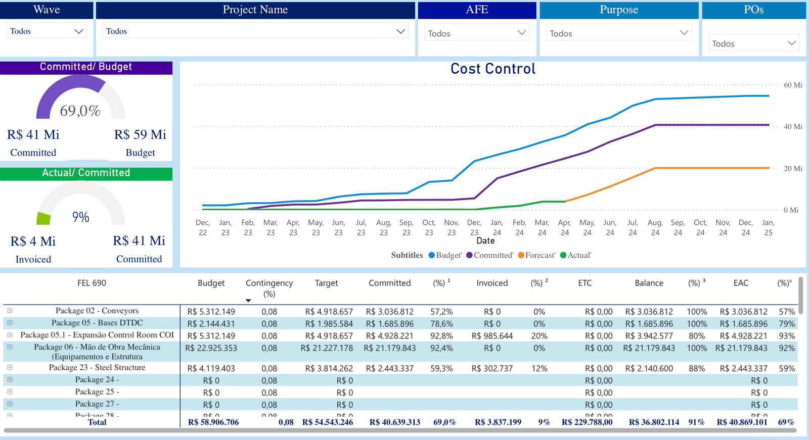The image size is (809, 440).
Task: Click the plus icon beside Package 25
Action: pos(10,392)
